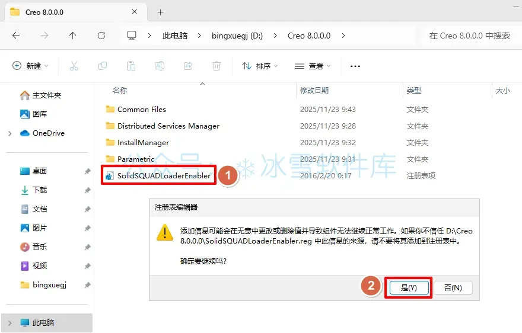Open 视频 (Videos) in the sidebar
The image size is (522, 333).
pyautogui.click(x=34, y=266)
